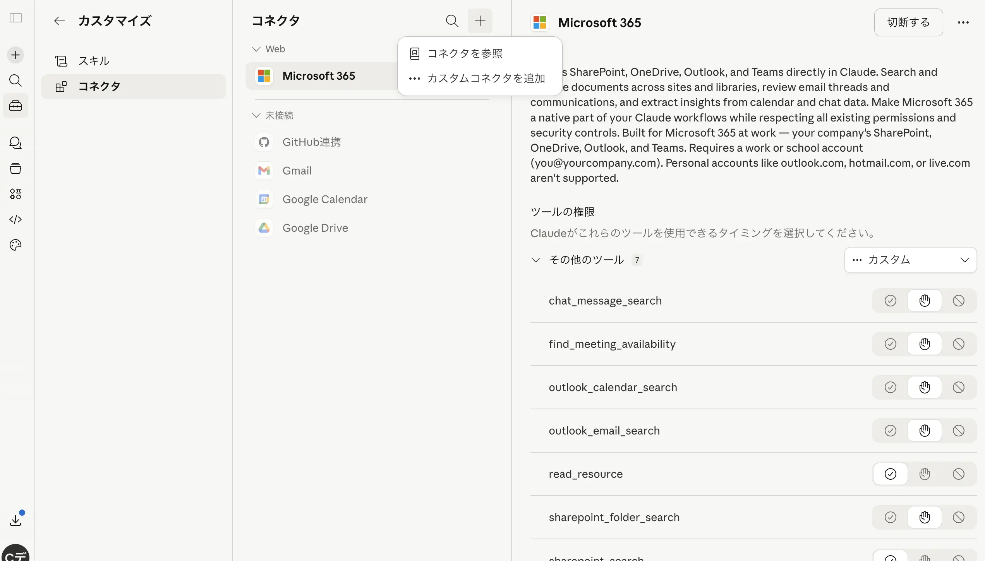This screenshot has width=985, height=561.
Task: Block the sharepoint_folder_search tool
Action: click(959, 517)
